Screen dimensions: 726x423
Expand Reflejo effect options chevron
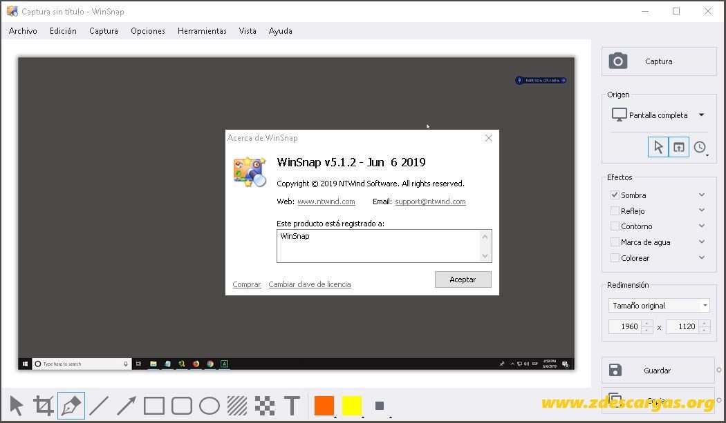click(x=702, y=210)
